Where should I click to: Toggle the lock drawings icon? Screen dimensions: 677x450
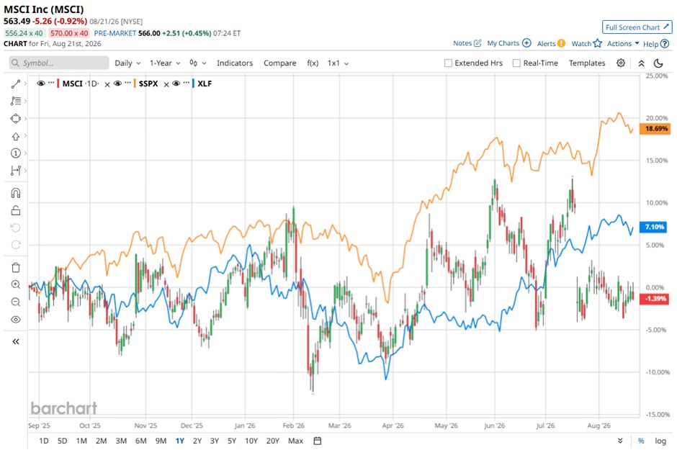click(x=16, y=210)
